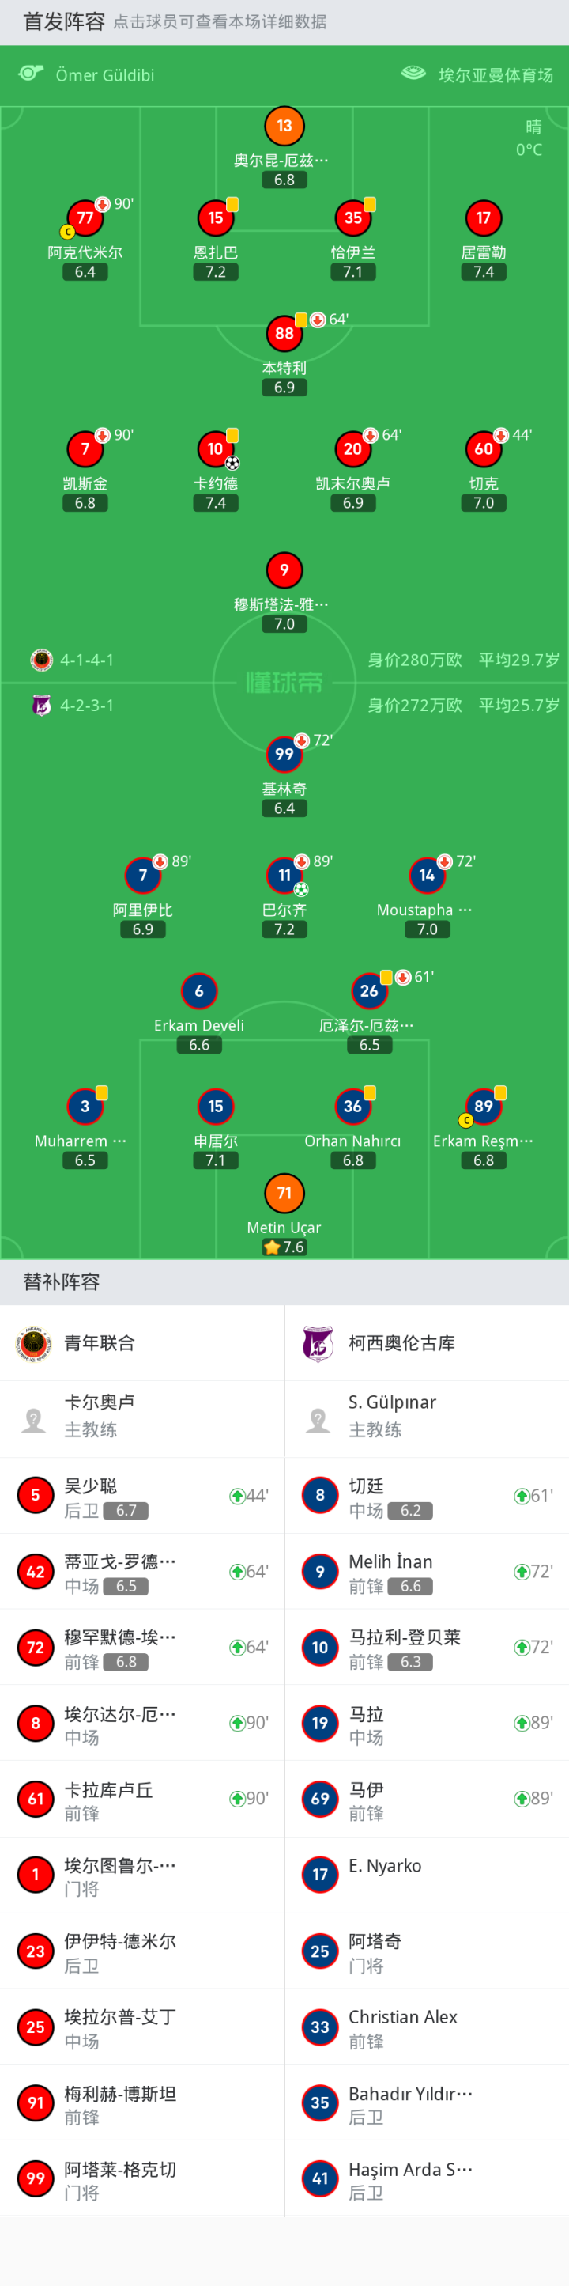Click goalkeeper number 13 jersey icon
This screenshot has width=569, height=2286.
pyautogui.click(x=284, y=126)
